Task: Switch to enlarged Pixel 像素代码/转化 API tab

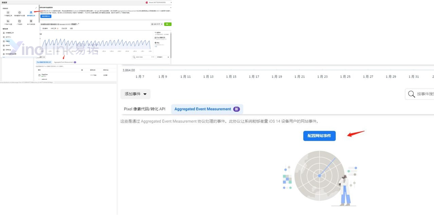Action: tap(144, 109)
